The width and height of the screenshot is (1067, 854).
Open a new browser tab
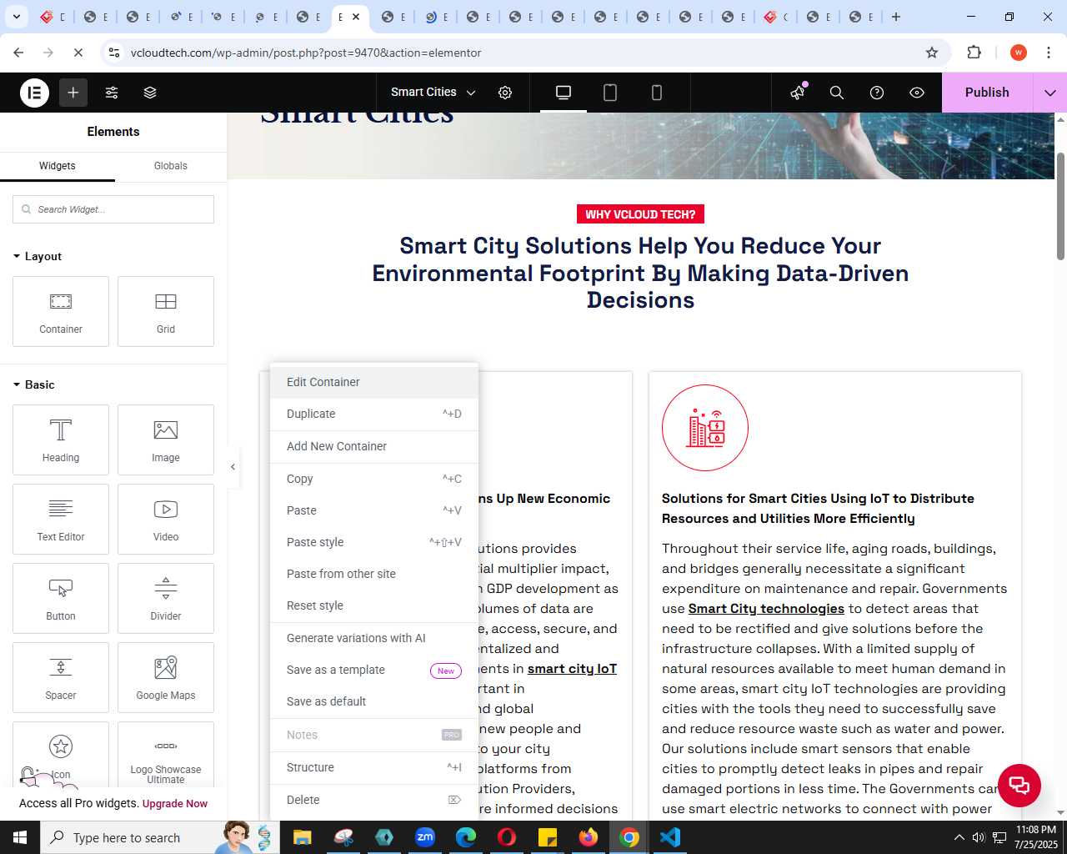click(896, 17)
